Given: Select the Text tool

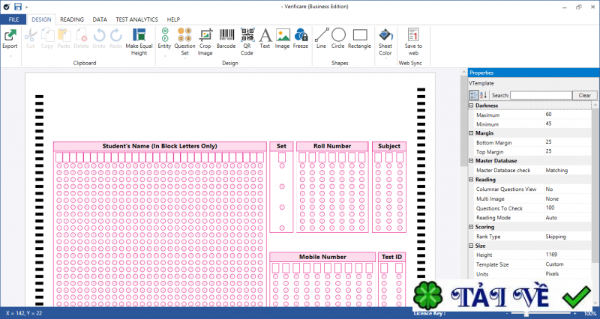Looking at the screenshot, I should (x=265, y=38).
